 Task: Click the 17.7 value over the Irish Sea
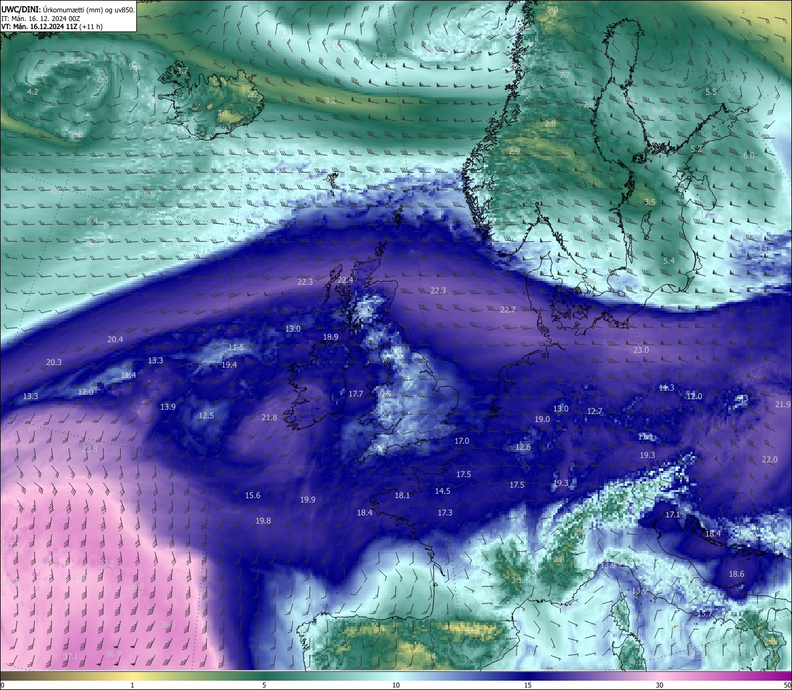coord(356,394)
